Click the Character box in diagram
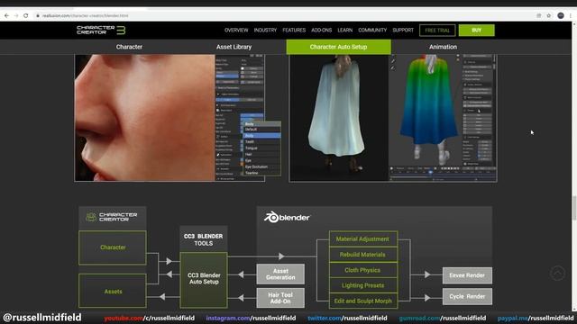The image size is (577, 324). click(x=113, y=247)
